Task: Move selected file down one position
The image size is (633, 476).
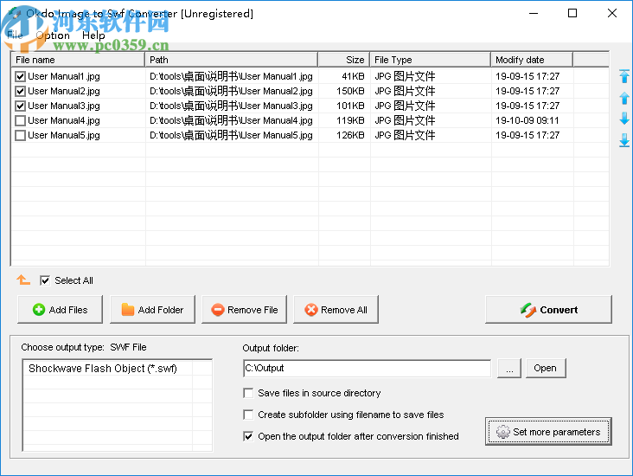Action: pyautogui.click(x=624, y=119)
